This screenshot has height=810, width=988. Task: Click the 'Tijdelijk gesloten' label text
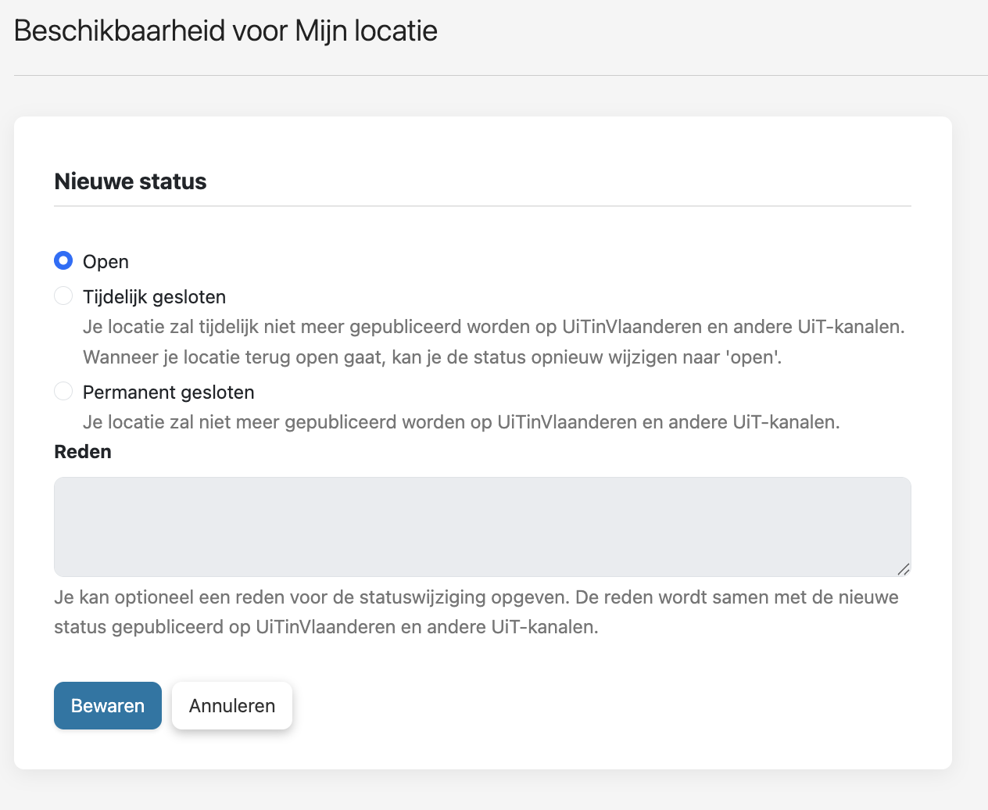pos(154,297)
